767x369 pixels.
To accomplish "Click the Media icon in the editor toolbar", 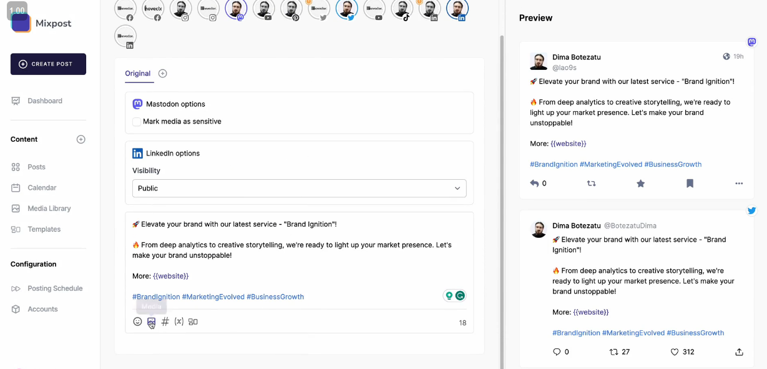I will (x=151, y=322).
